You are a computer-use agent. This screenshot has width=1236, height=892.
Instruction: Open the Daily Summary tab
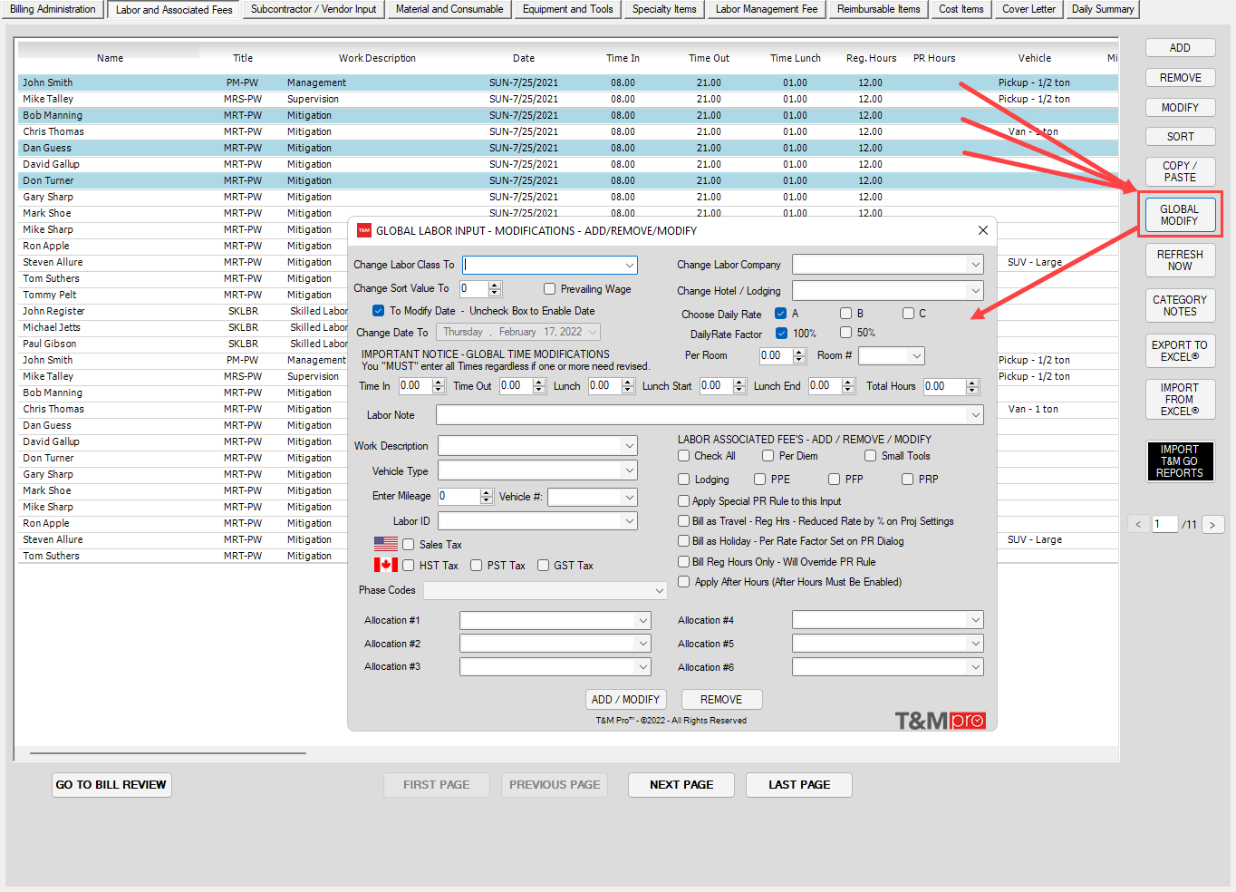1103,9
